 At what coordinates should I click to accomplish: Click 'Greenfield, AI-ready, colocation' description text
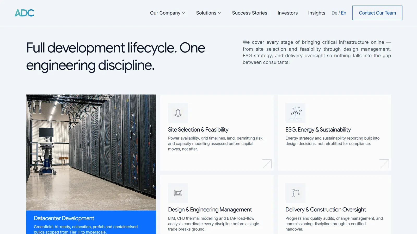click(86, 229)
